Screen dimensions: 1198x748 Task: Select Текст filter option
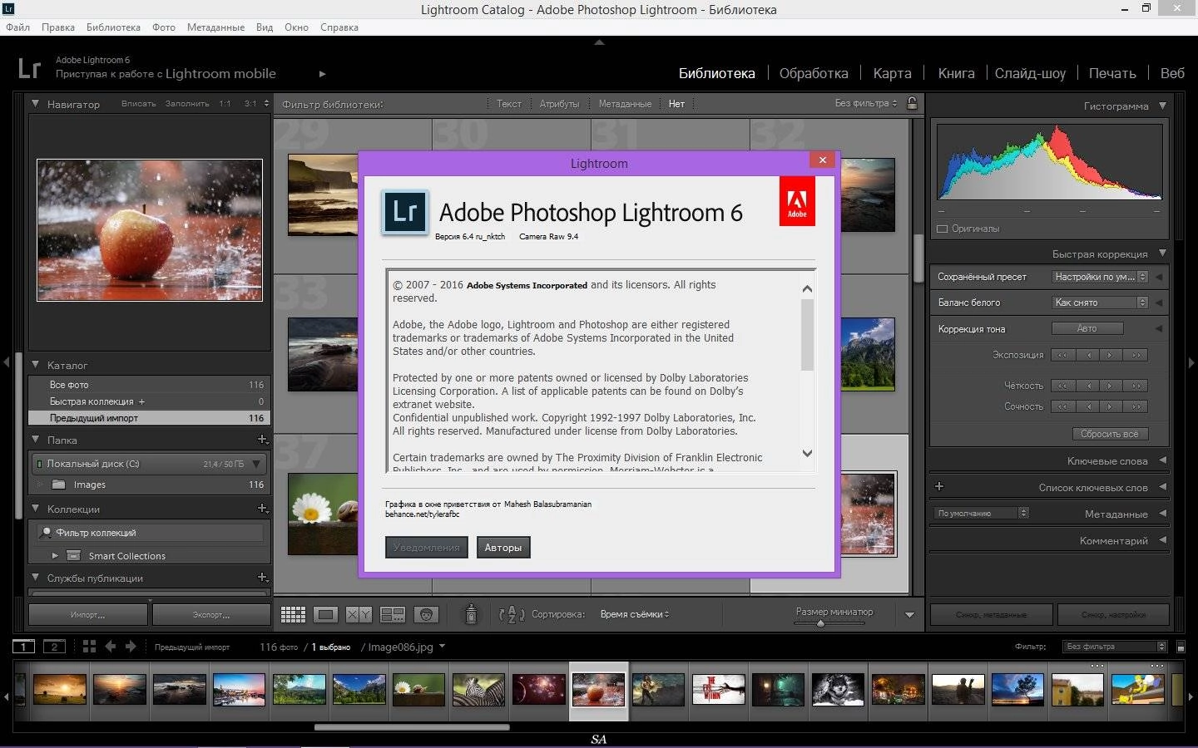pos(508,104)
